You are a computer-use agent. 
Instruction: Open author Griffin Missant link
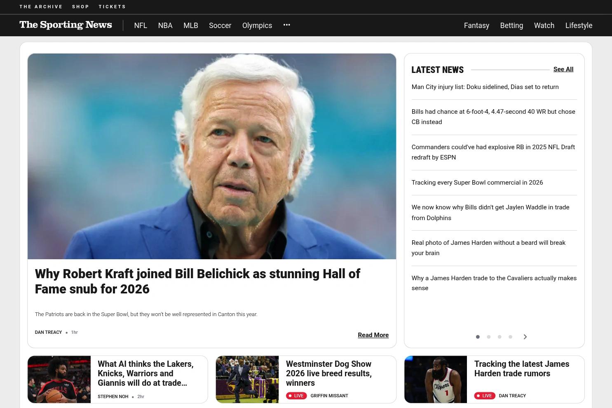pyautogui.click(x=329, y=396)
